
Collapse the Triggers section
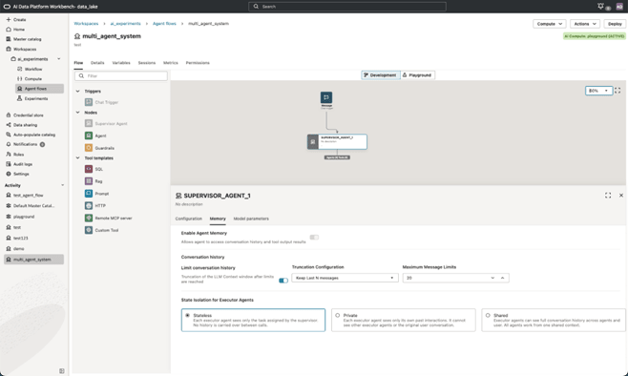pyautogui.click(x=77, y=92)
